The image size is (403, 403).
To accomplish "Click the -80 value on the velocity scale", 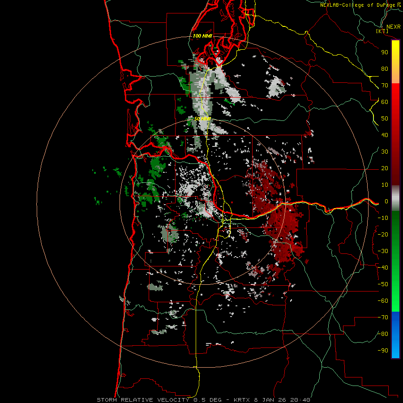I will [383, 334].
